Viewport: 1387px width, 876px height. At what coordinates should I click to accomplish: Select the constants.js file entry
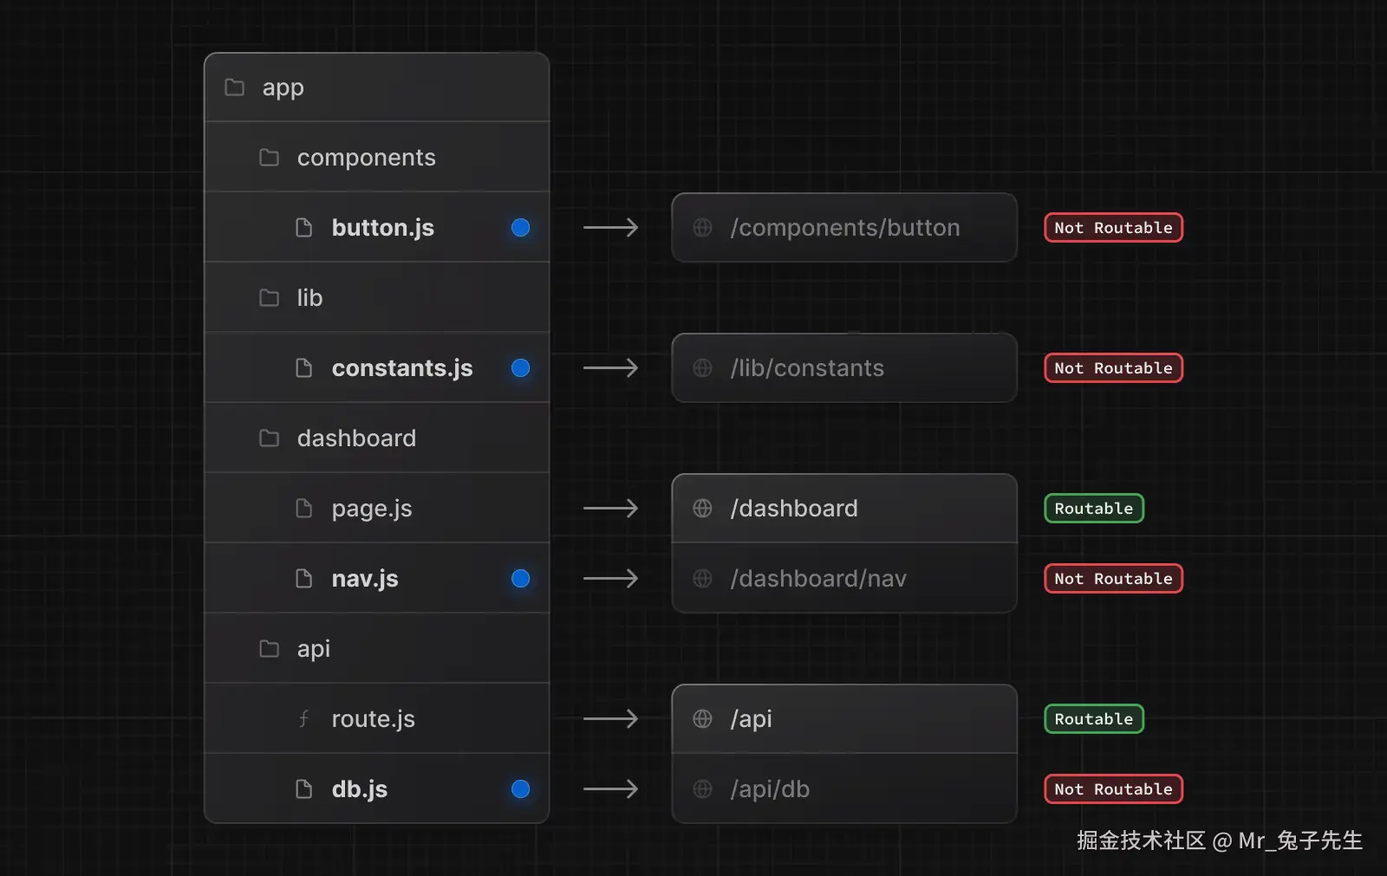[x=402, y=368]
